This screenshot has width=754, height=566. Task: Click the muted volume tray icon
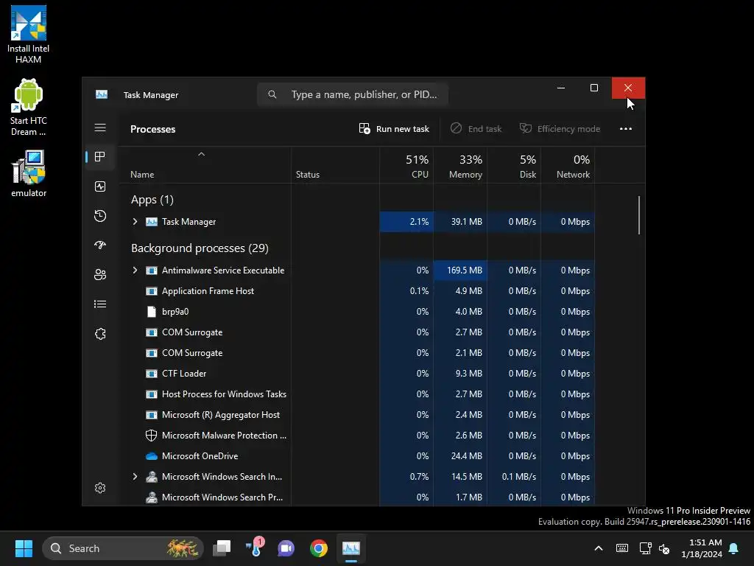click(664, 548)
